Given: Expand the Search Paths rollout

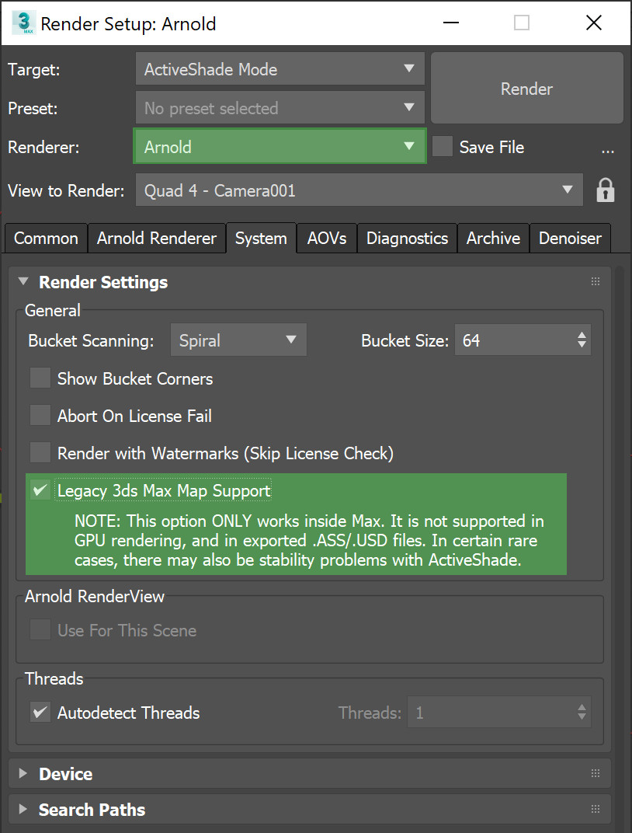Looking at the screenshot, I should [x=23, y=809].
